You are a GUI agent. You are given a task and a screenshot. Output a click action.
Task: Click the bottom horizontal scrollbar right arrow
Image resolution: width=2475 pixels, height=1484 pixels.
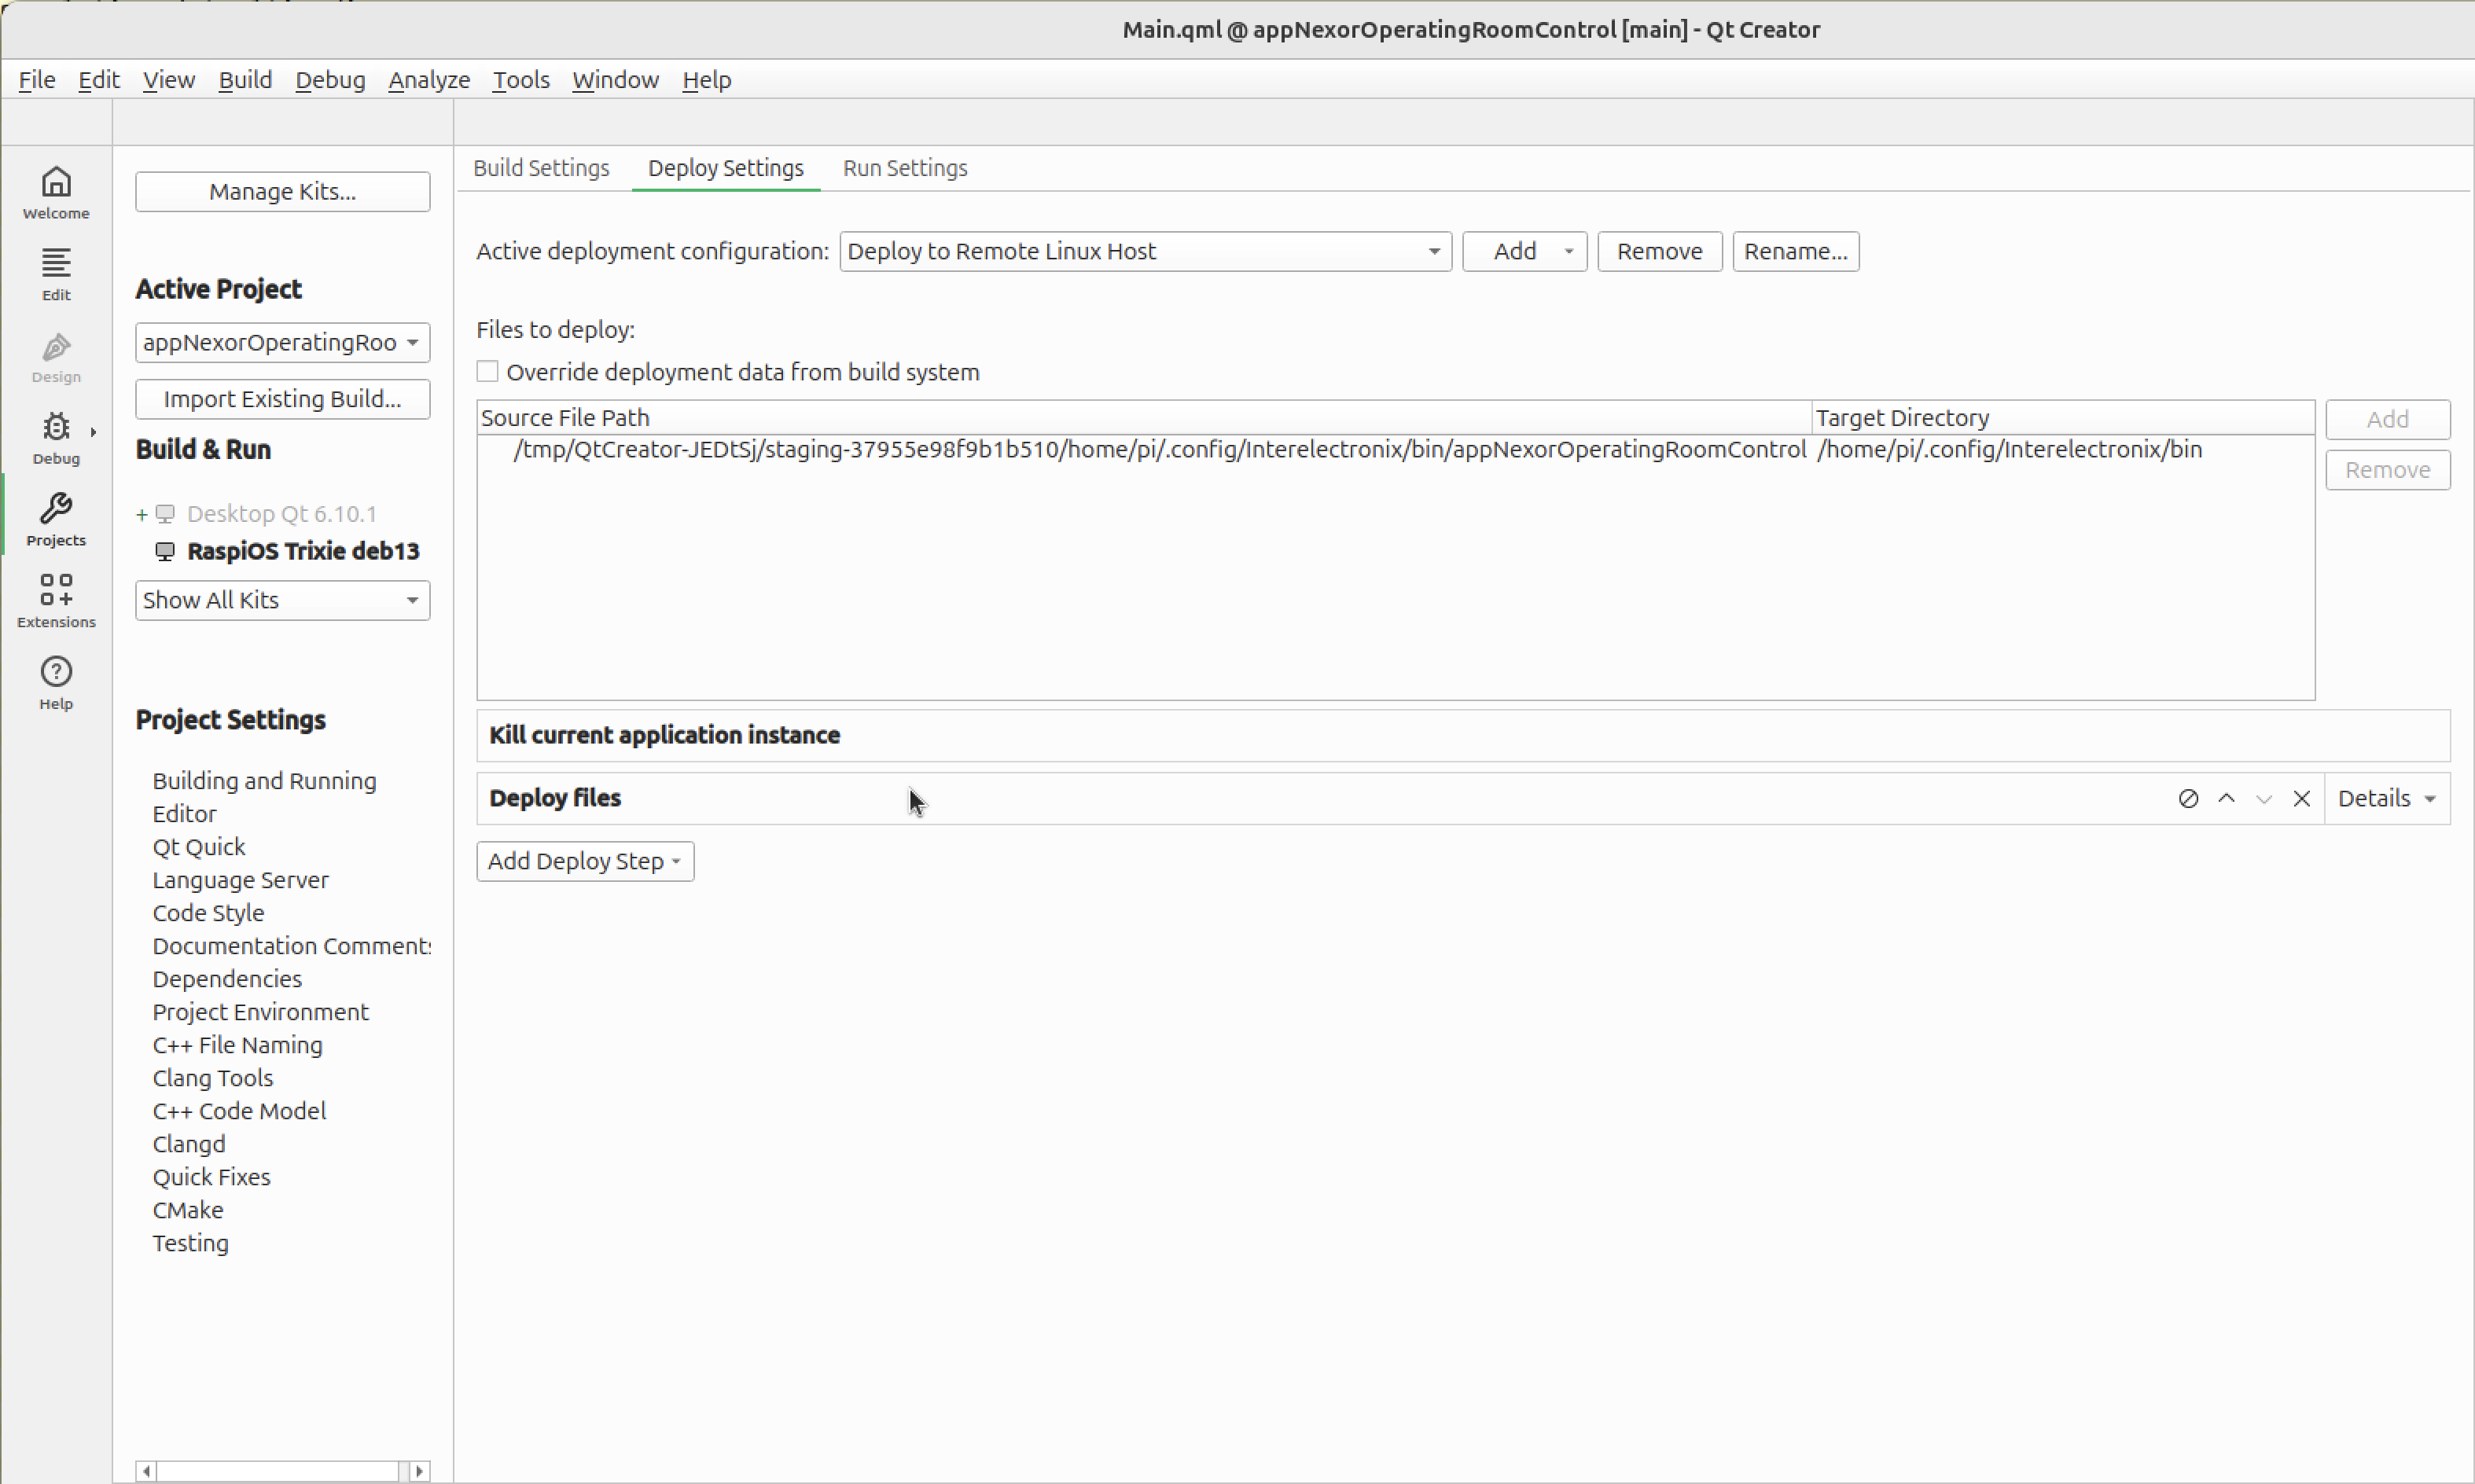click(420, 1470)
